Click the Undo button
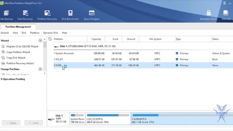This screenshot has width=233, height=131. pyautogui.click(x=34, y=123)
